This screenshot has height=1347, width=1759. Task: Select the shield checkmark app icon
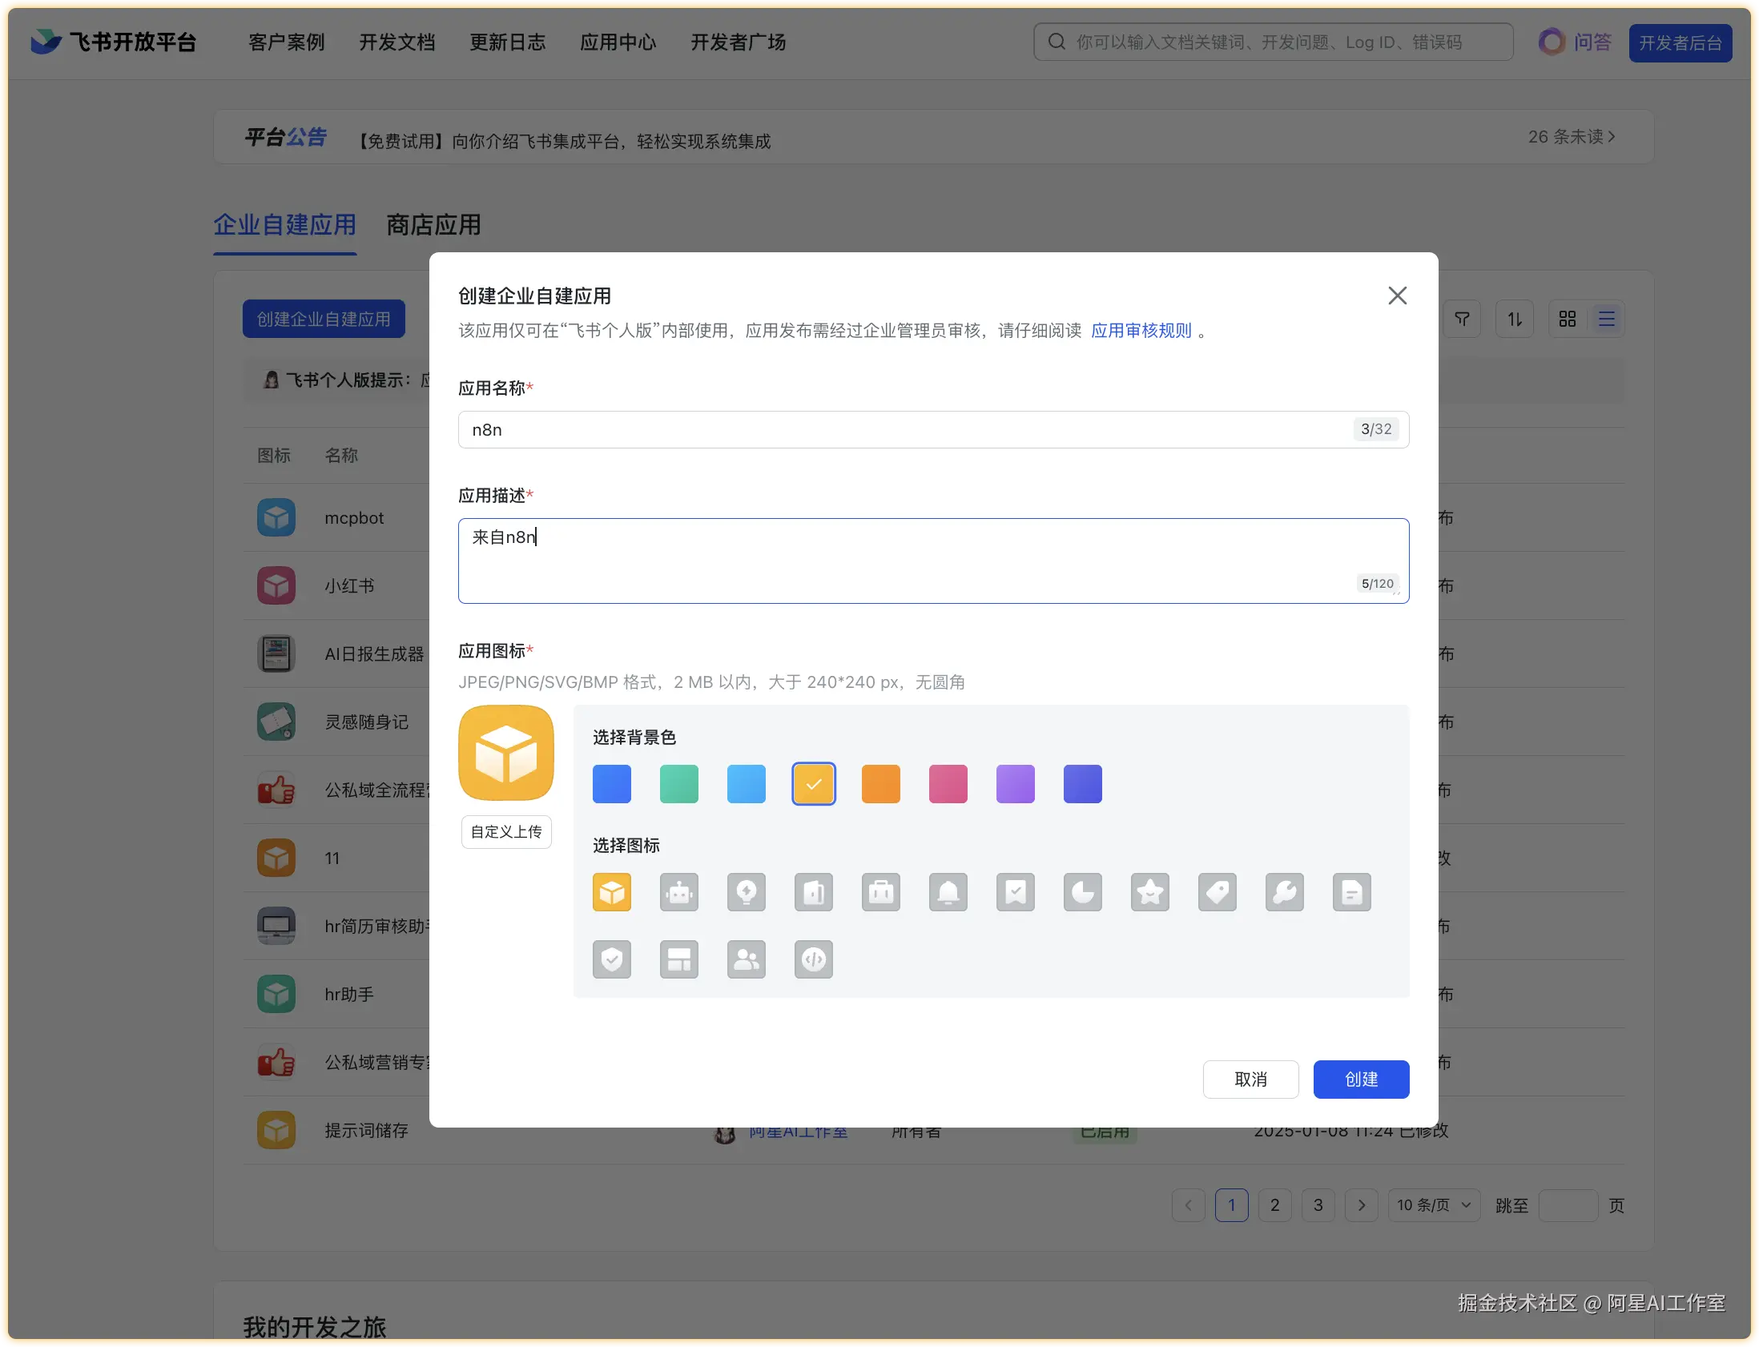coord(612,959)
